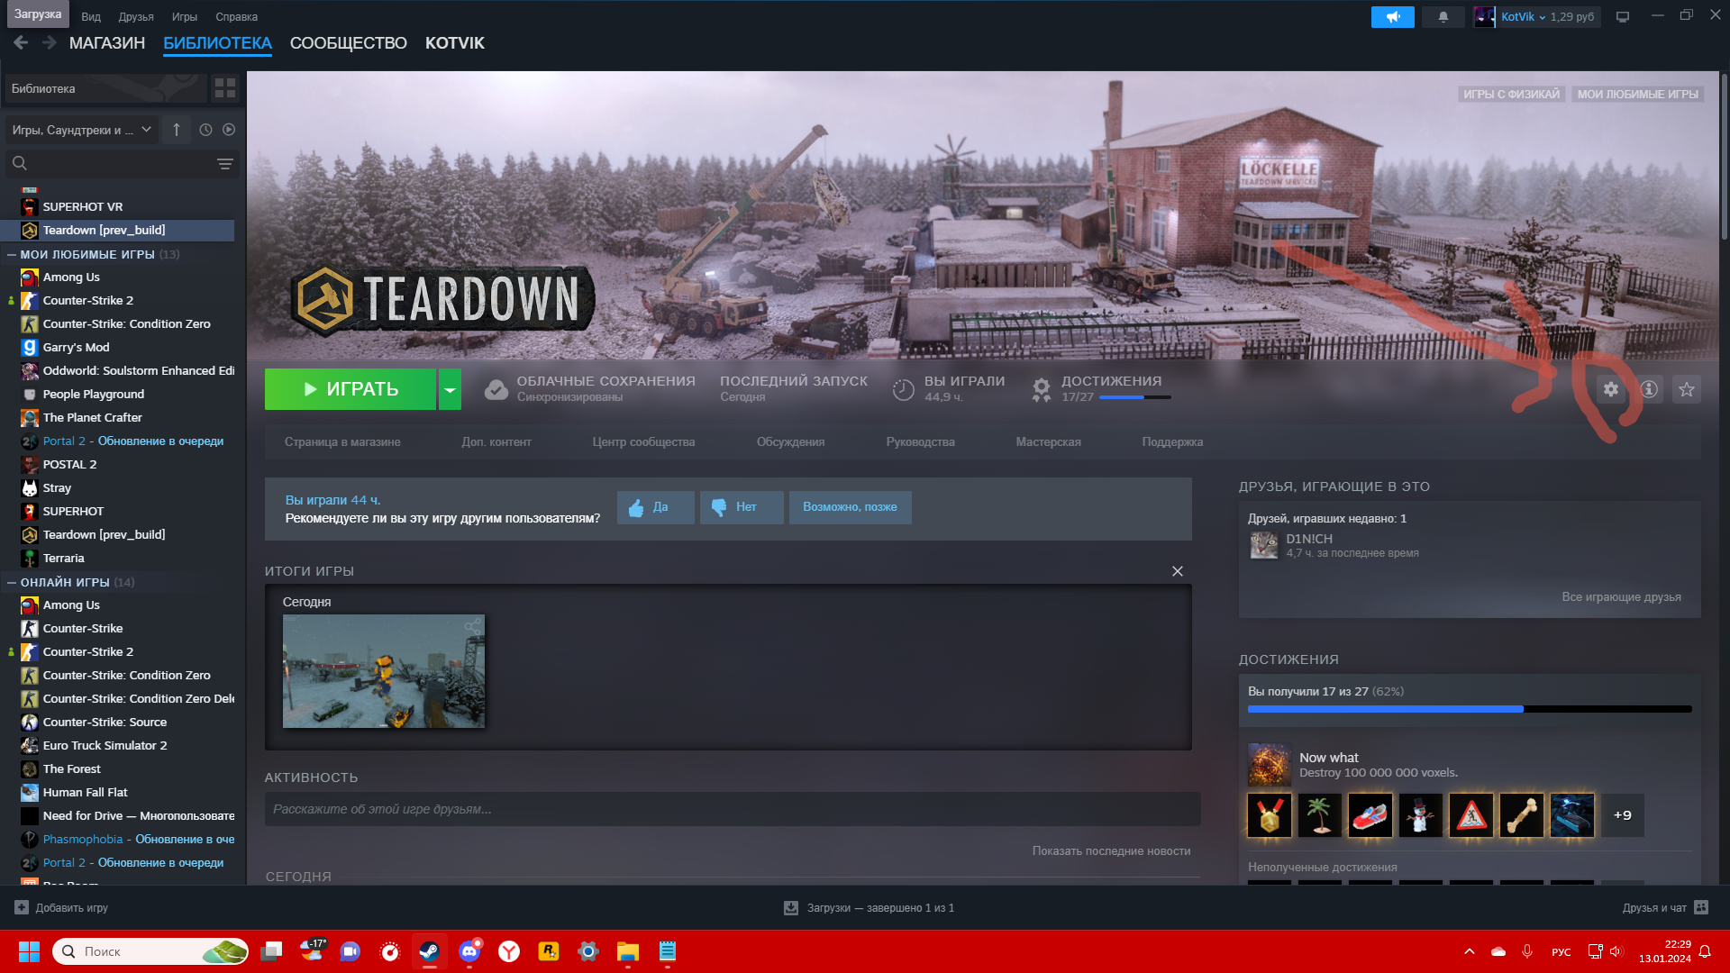Collapse the МОИ ЛЮБИМЫЕ ИГРЫ category
Viewport: 1730px width, 973px height.
point(12,255)
